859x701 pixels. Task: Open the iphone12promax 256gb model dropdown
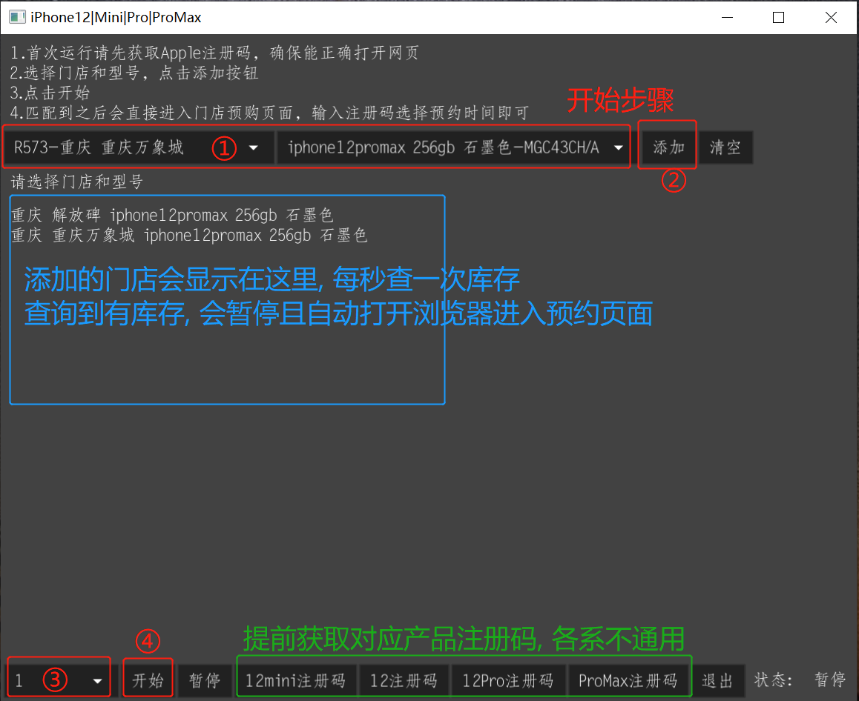pyautogui.click(x=453, y=147)
